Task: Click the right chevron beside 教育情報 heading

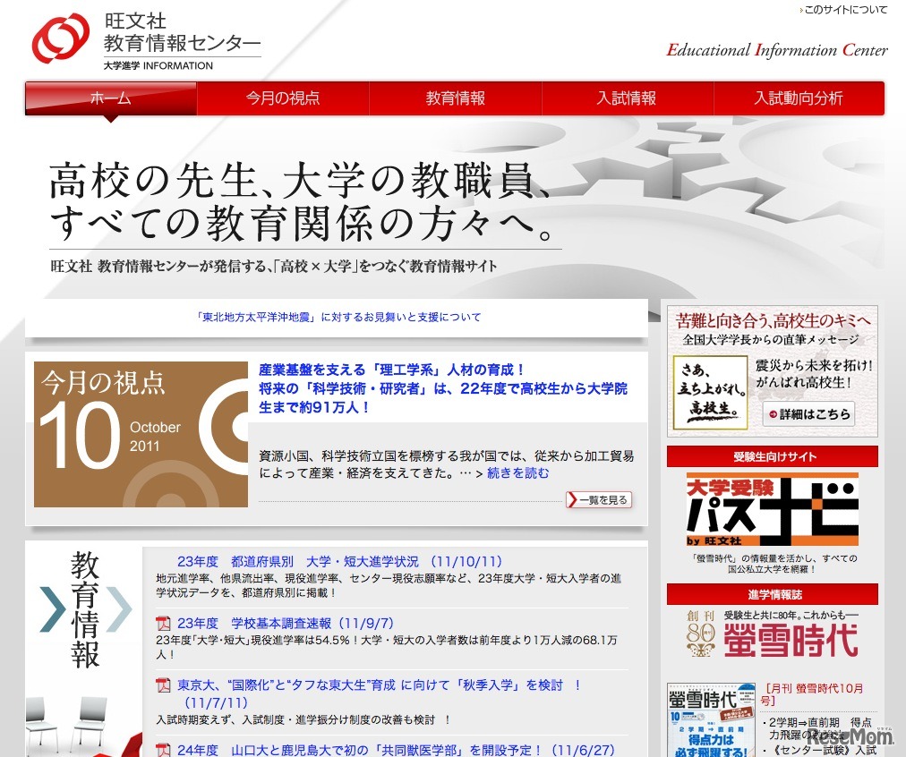Action: tap(120, 608)
